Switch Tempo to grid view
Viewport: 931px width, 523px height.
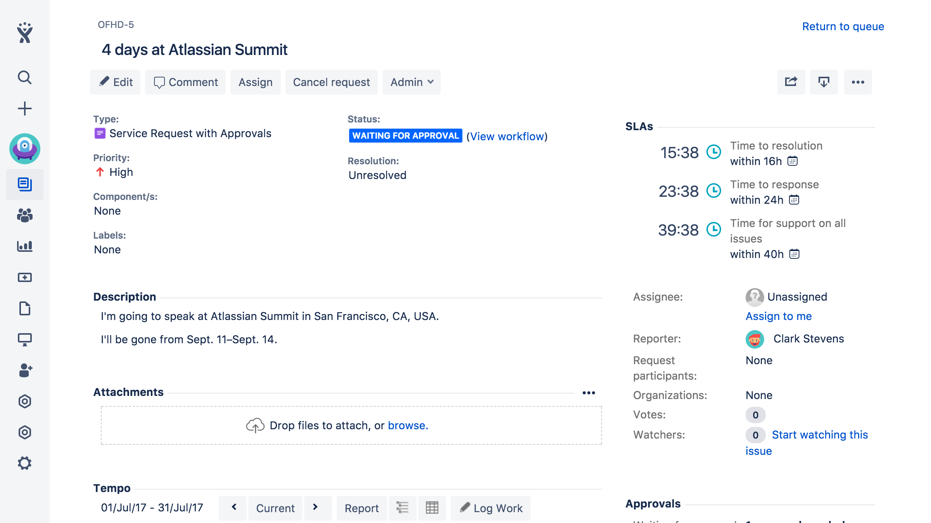click(x=432, y=508)
